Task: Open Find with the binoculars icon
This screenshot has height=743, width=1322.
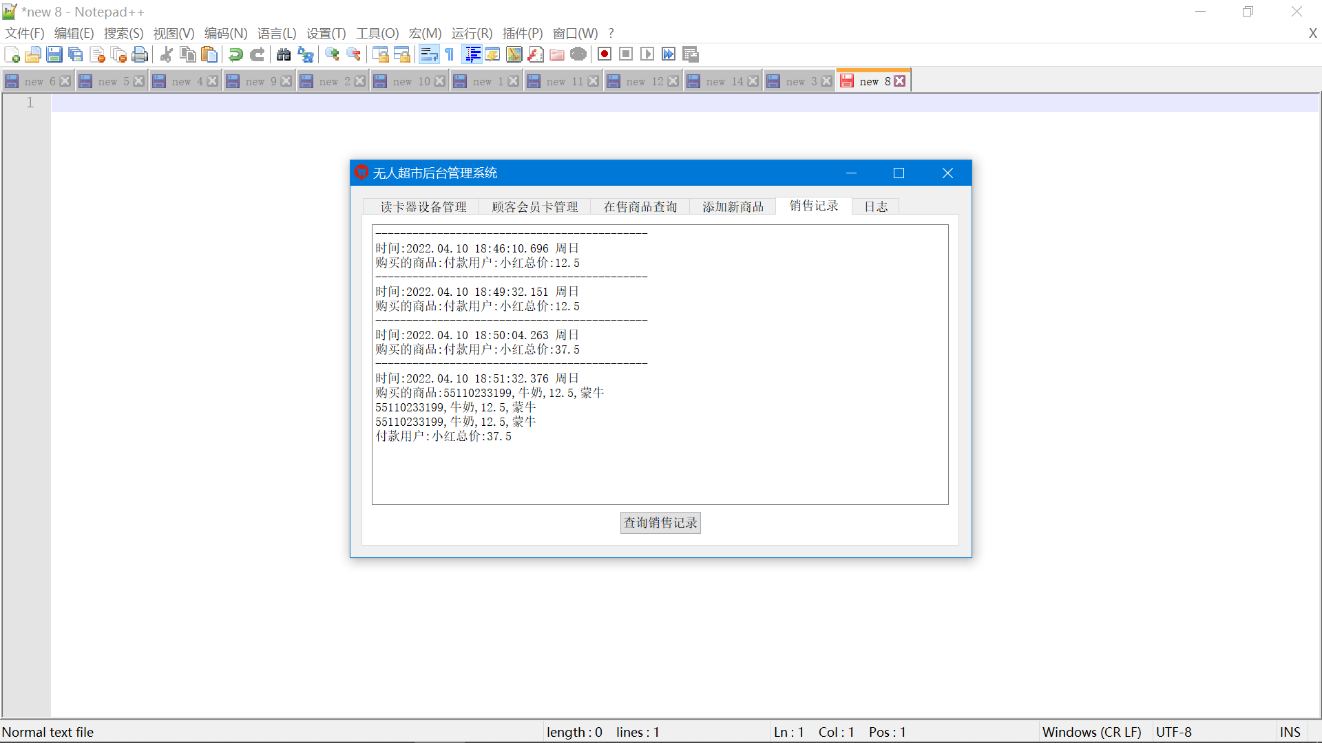Action: click(283, 54)
